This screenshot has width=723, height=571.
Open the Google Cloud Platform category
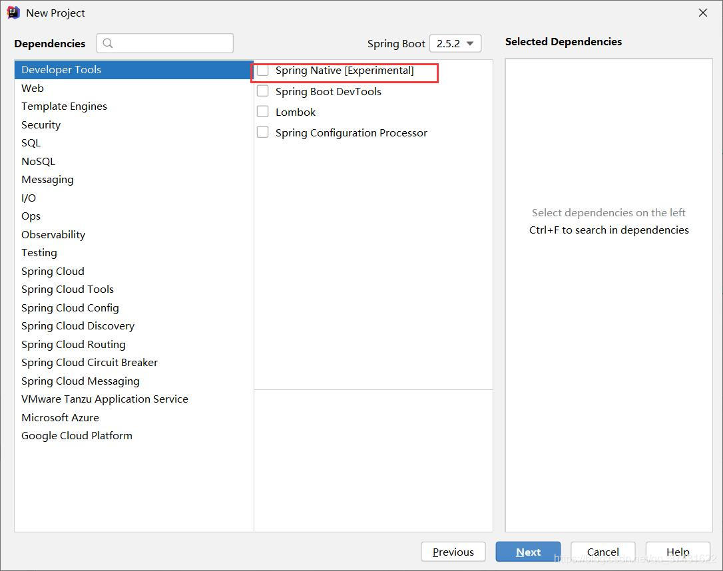(134, 436)
